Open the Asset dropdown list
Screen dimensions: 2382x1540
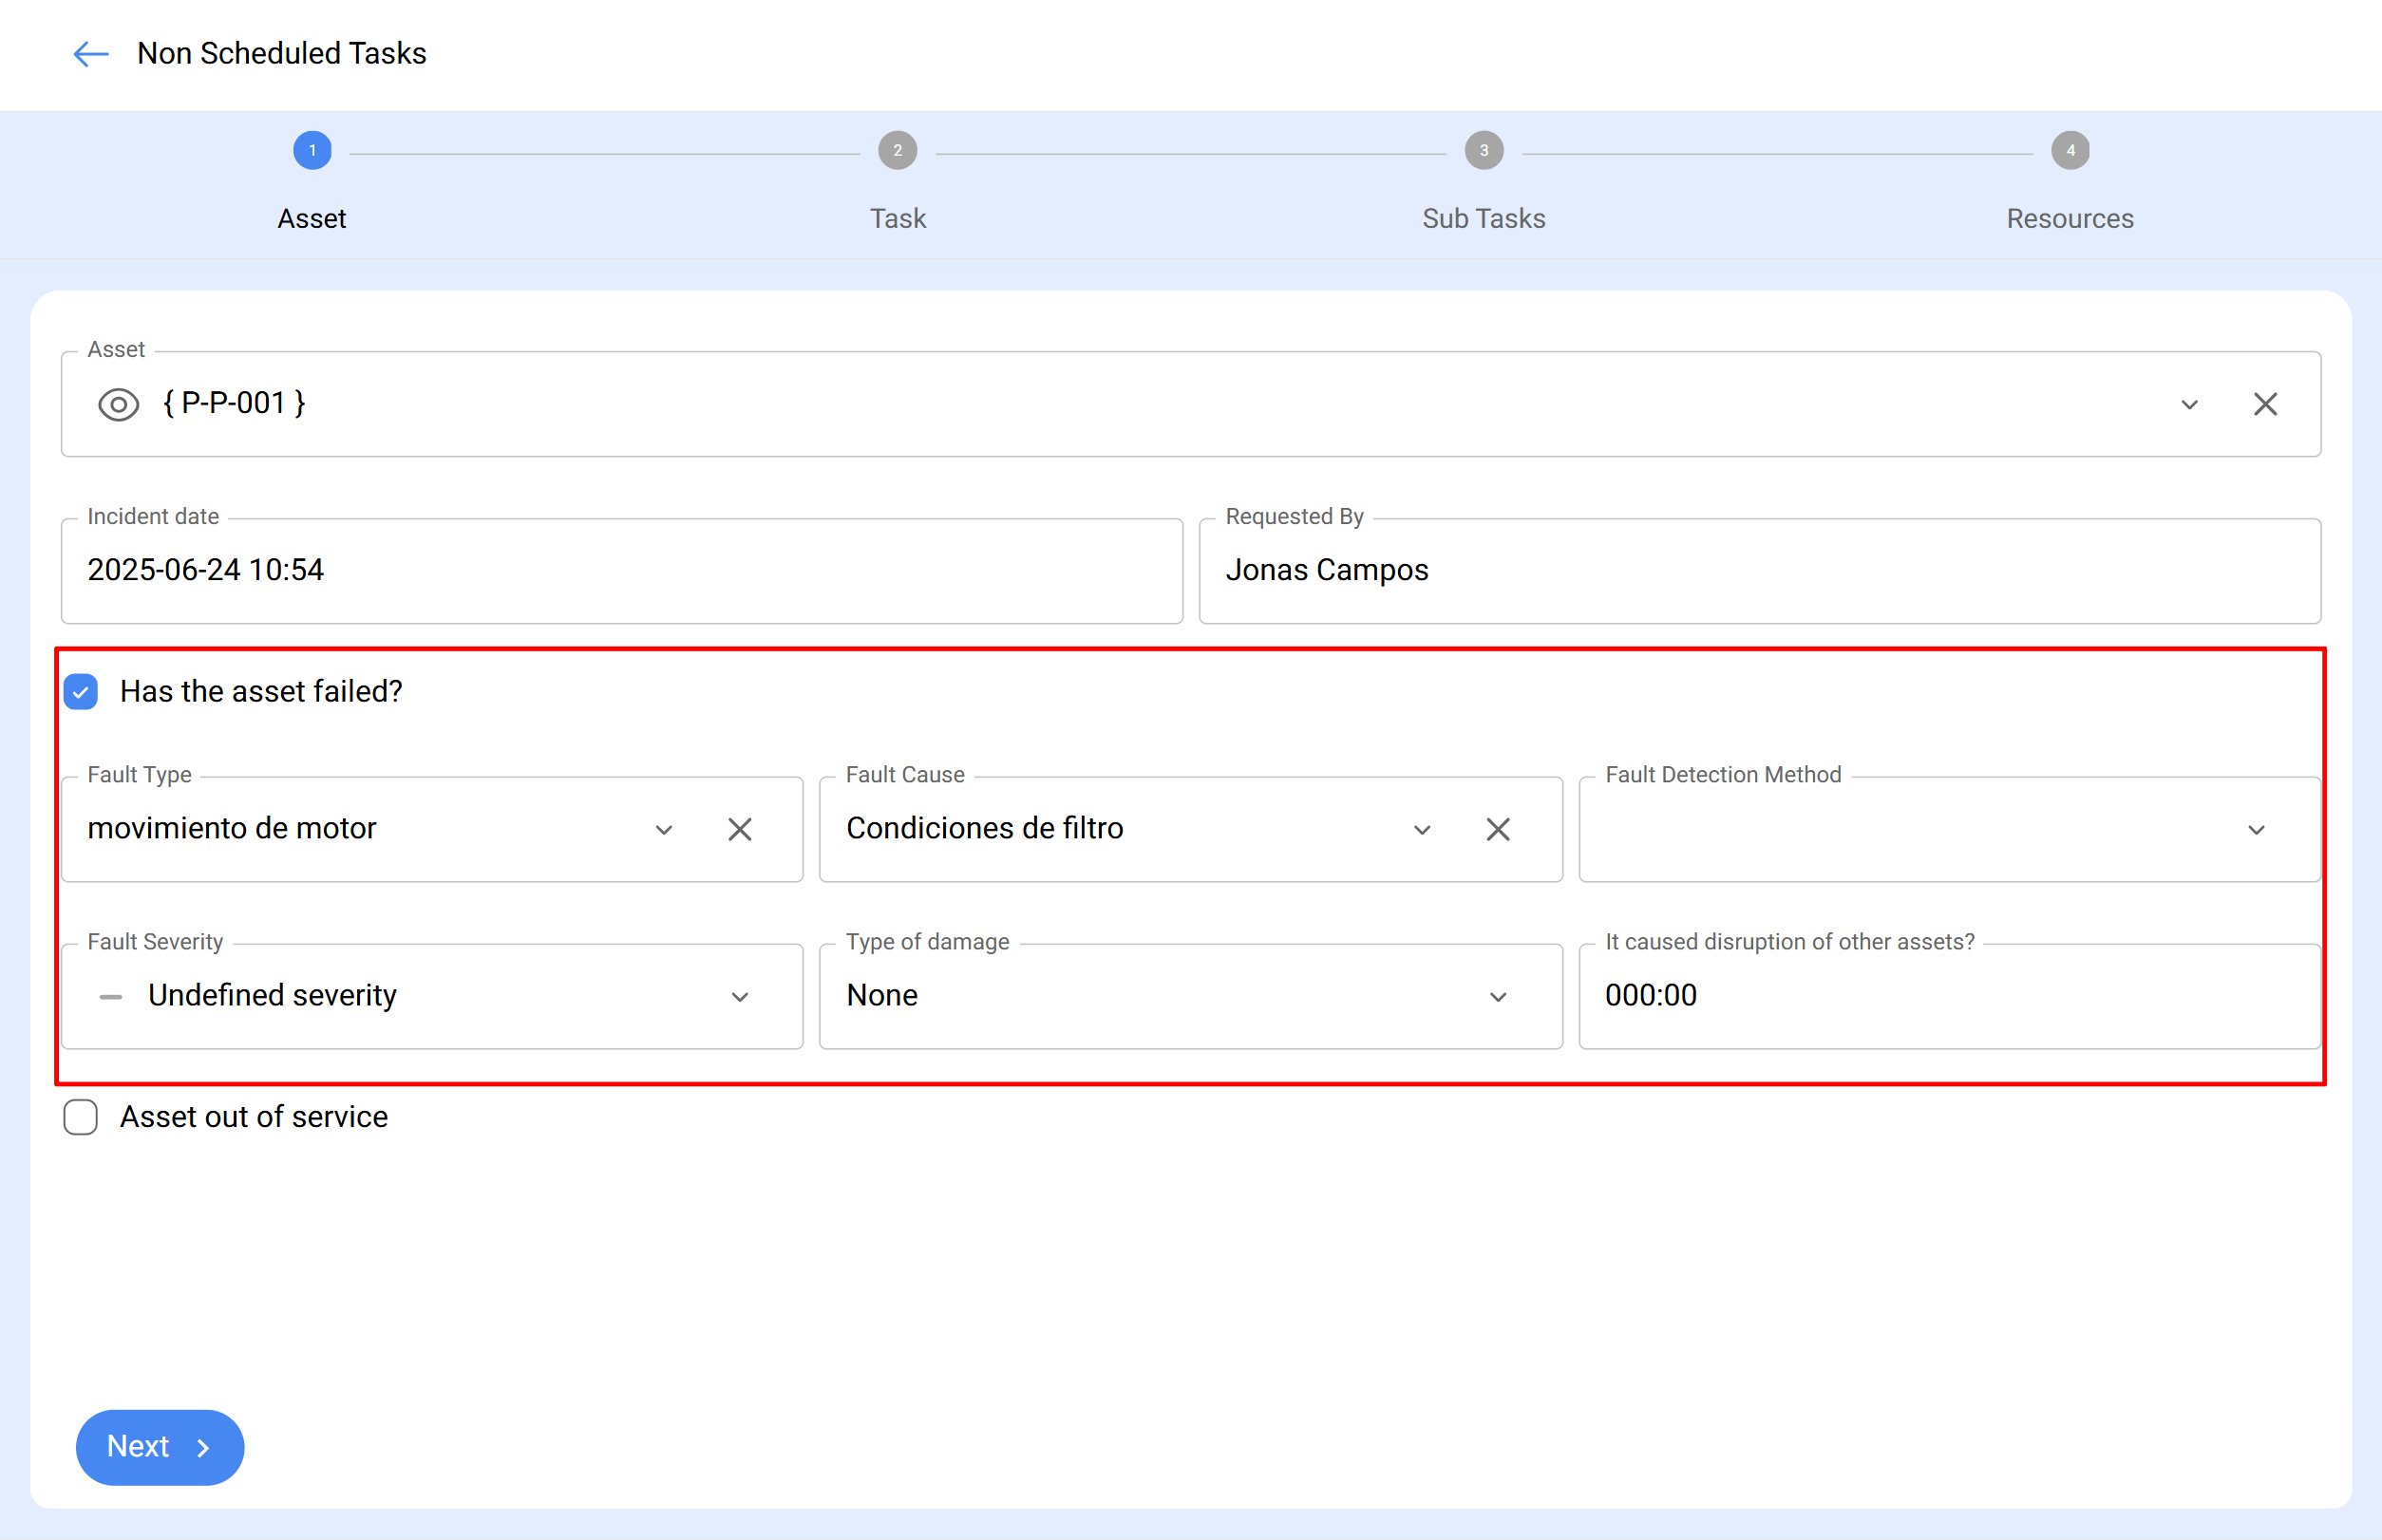[2189, 404]
